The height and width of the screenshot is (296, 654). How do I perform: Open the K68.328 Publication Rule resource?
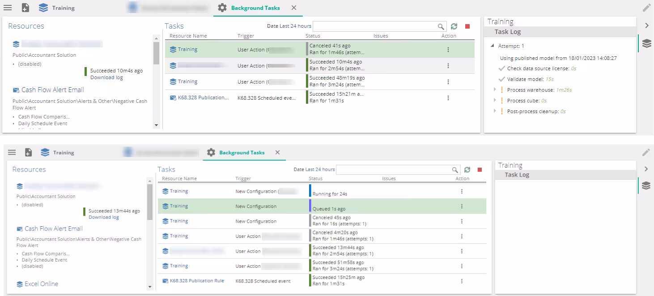point(197,281)
